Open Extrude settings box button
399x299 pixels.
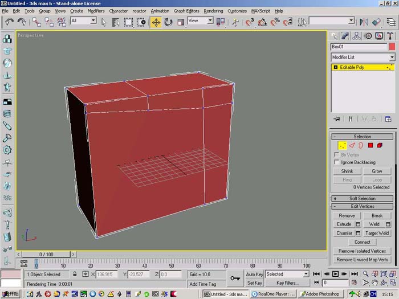point(358,224)
